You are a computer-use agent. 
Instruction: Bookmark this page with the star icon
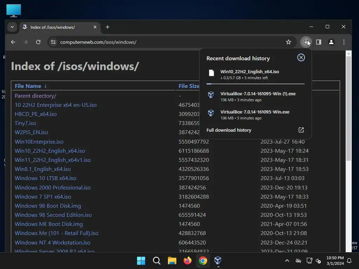click(289, 42)
